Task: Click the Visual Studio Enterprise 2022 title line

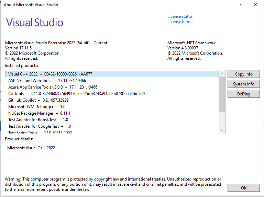Action: 56,43
